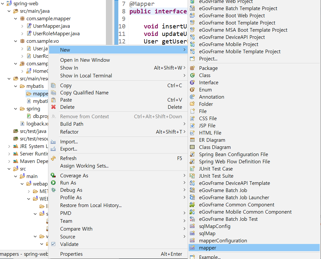Click the @Mapper annotation in editor
This screenshot has height=259, width=321.
click(142, 4)
